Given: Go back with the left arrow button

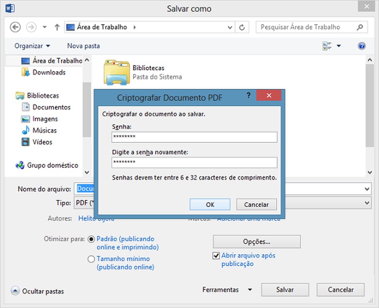Looking at the screenshot, I should coord(15,27).
